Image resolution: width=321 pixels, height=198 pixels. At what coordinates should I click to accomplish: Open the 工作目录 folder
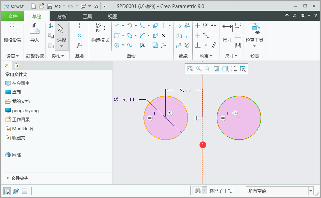tap(18, 120)
